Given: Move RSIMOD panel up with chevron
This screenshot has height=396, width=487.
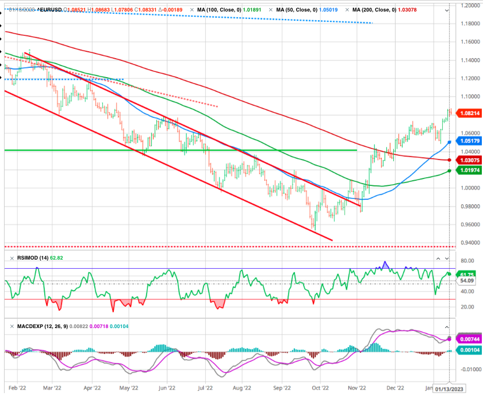Looking at the screenshot, I should tap(438, 258).
